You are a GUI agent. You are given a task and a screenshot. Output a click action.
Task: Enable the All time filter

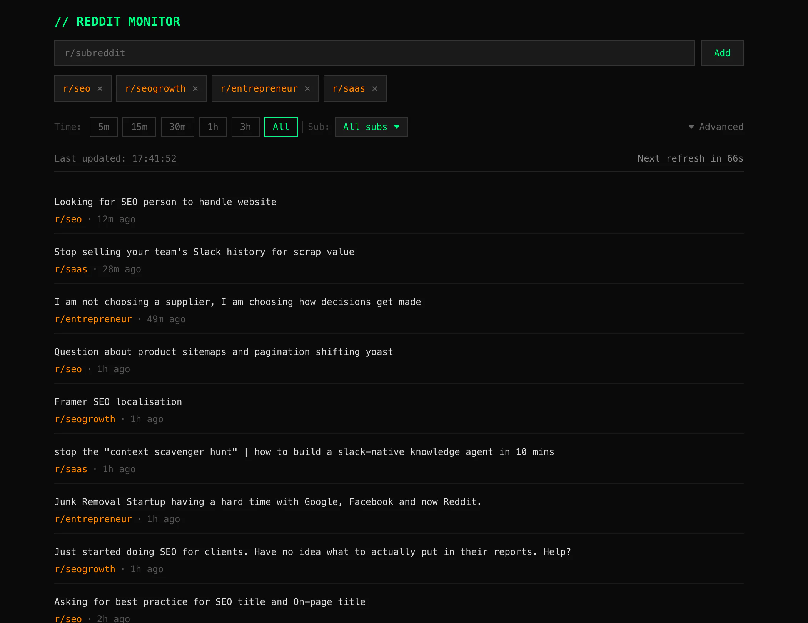[280, 127]
